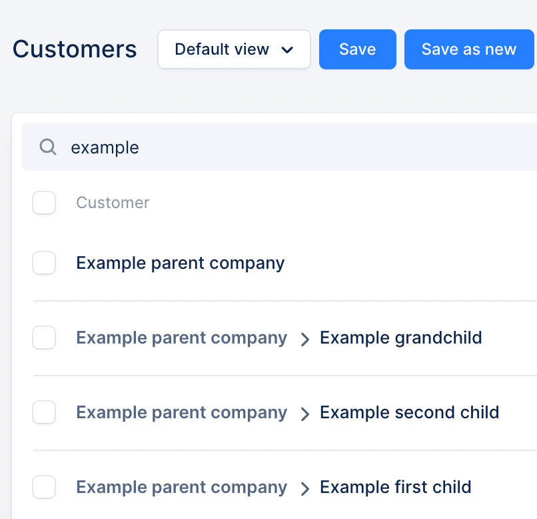Viewport: 537px width, 519px height.
Task: Click the Customer column header
Action: point(113,203)
